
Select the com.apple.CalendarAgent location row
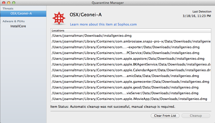[131, 70]
